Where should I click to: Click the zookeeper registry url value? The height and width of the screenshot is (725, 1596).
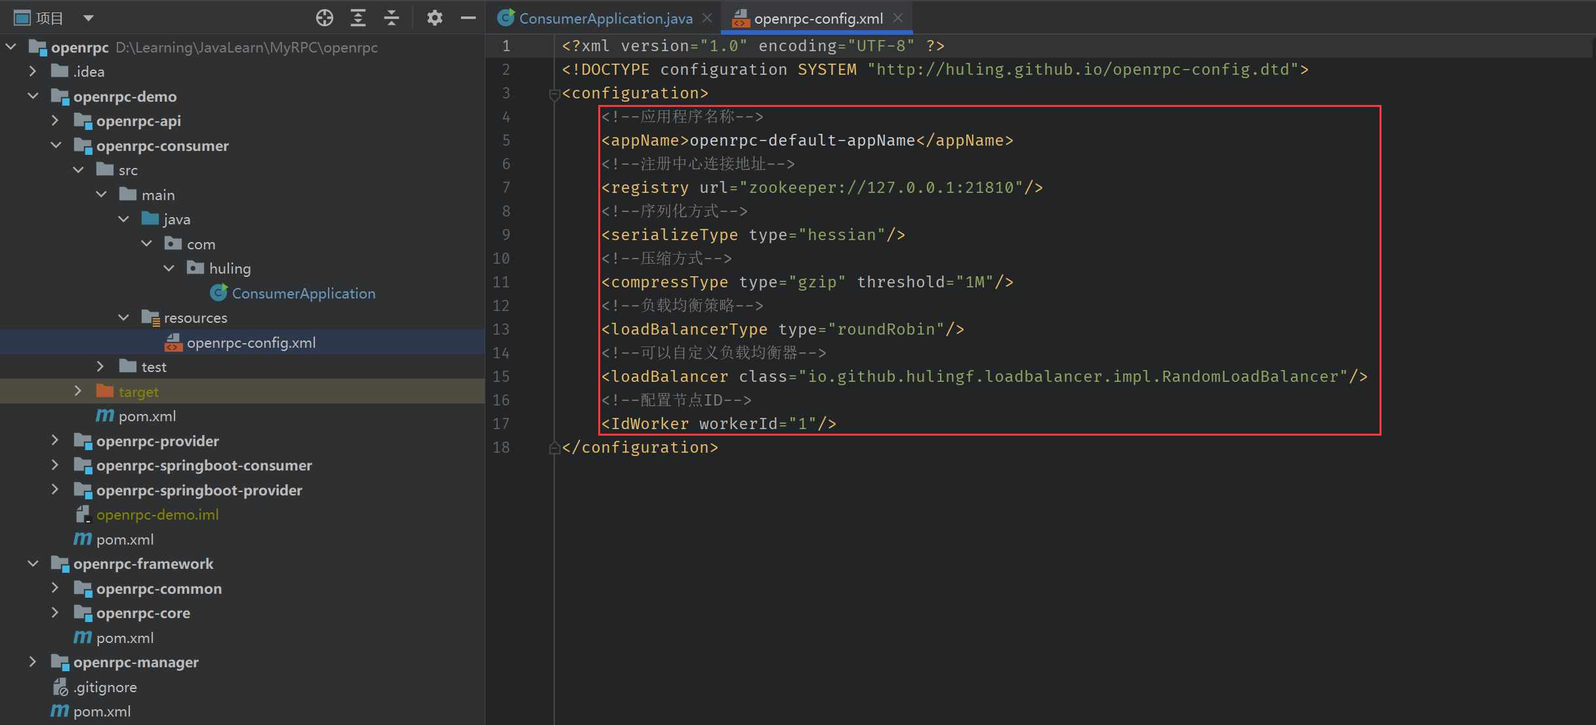tap(881, 188)
